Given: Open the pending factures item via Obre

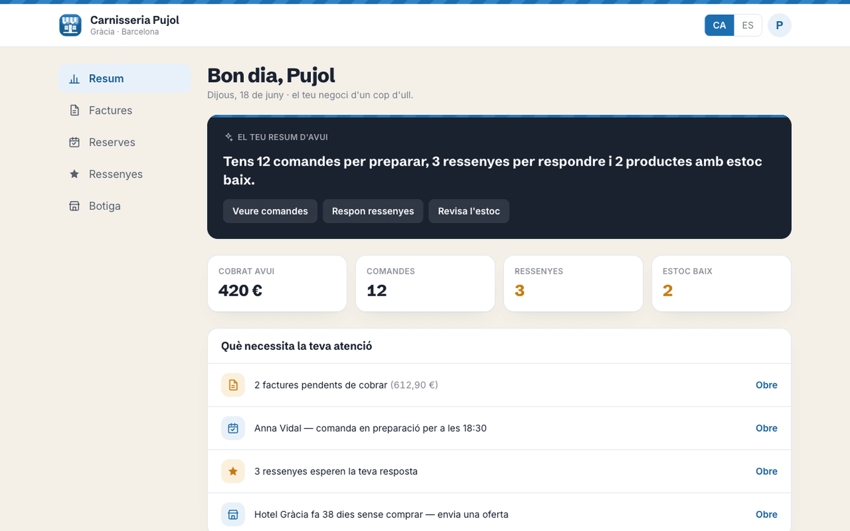Looking at the screenshot, I should coord(766,385).
